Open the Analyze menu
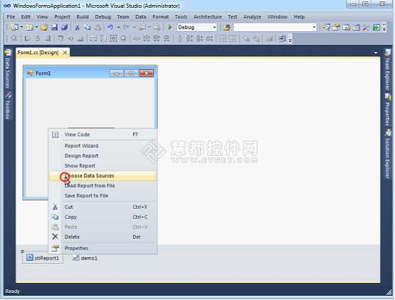Viewport: 395px width, 300px height. click(x=252, y=17)
